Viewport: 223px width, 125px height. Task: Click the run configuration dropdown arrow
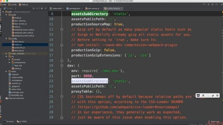pos(204,5)
